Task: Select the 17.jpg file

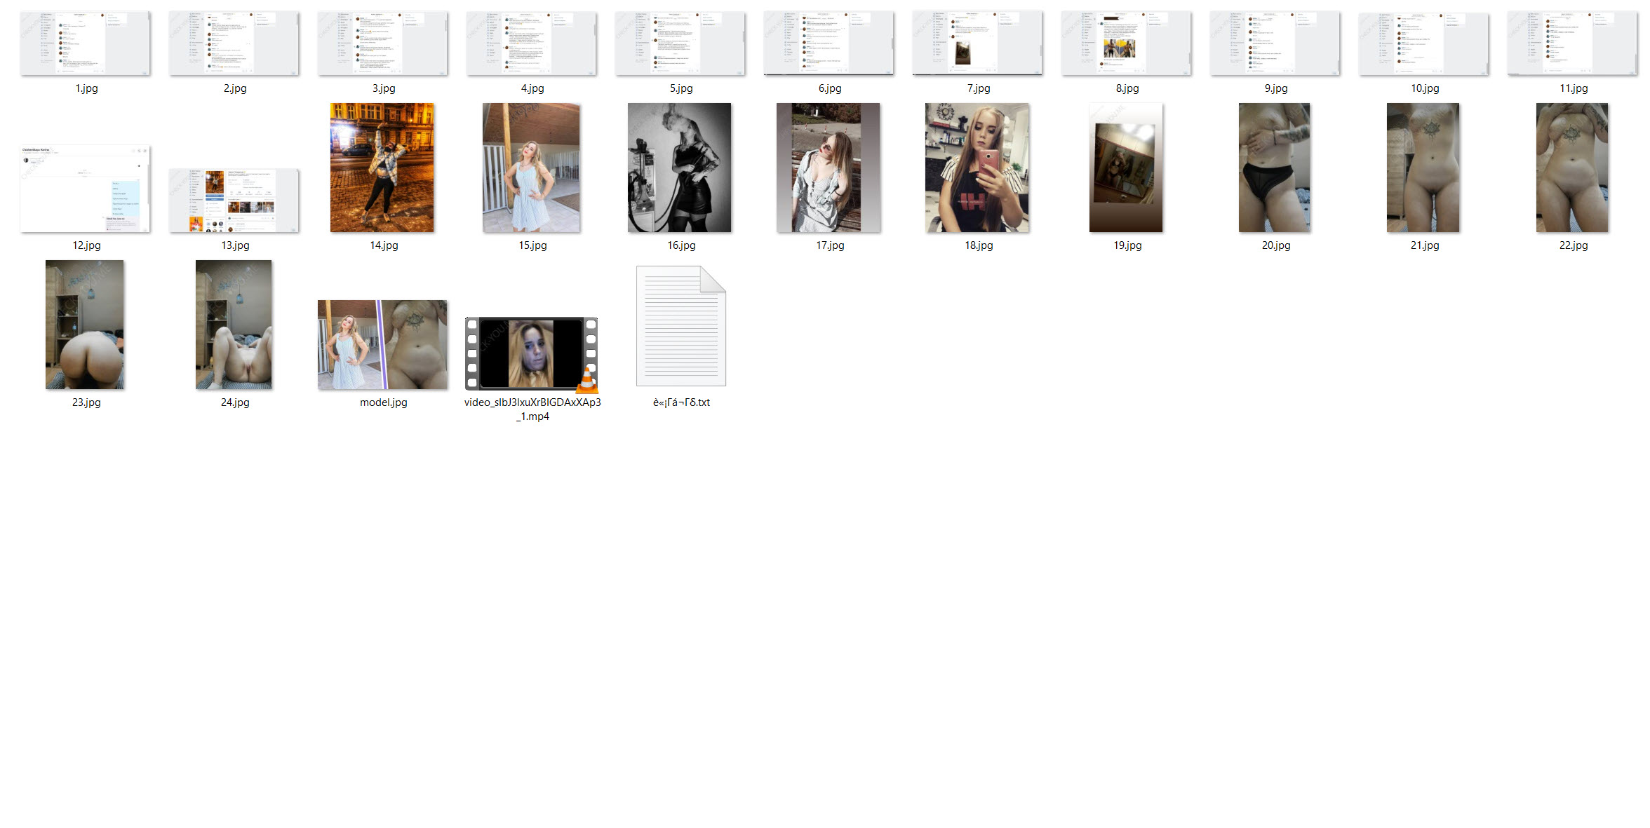Action: click(x=829, y=168)
